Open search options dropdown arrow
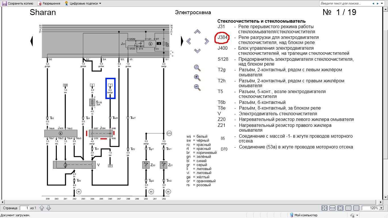Viewport: 388px width, 218px height. coord(382,3)
